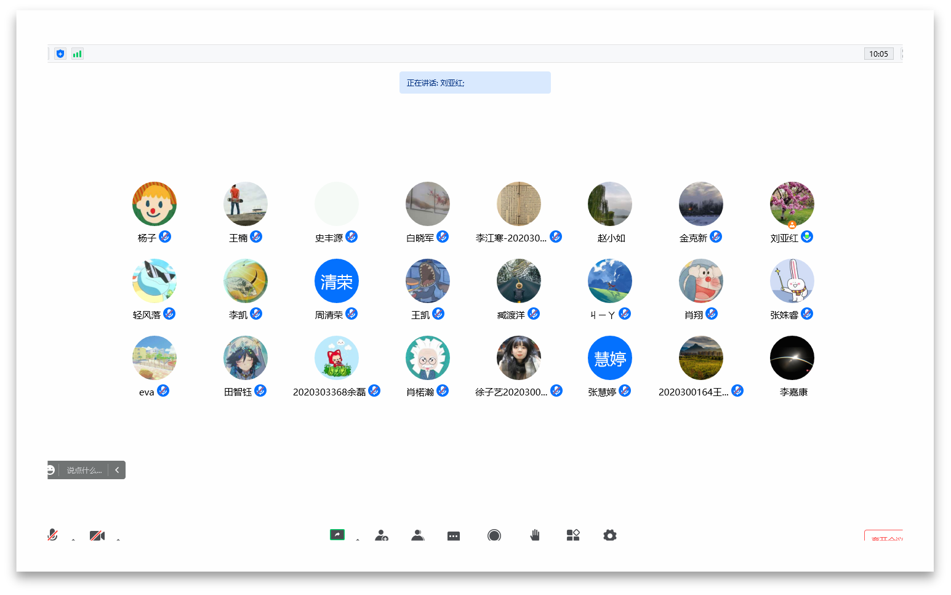
Task: Open the participants list icon
Action: coord(418,535)
